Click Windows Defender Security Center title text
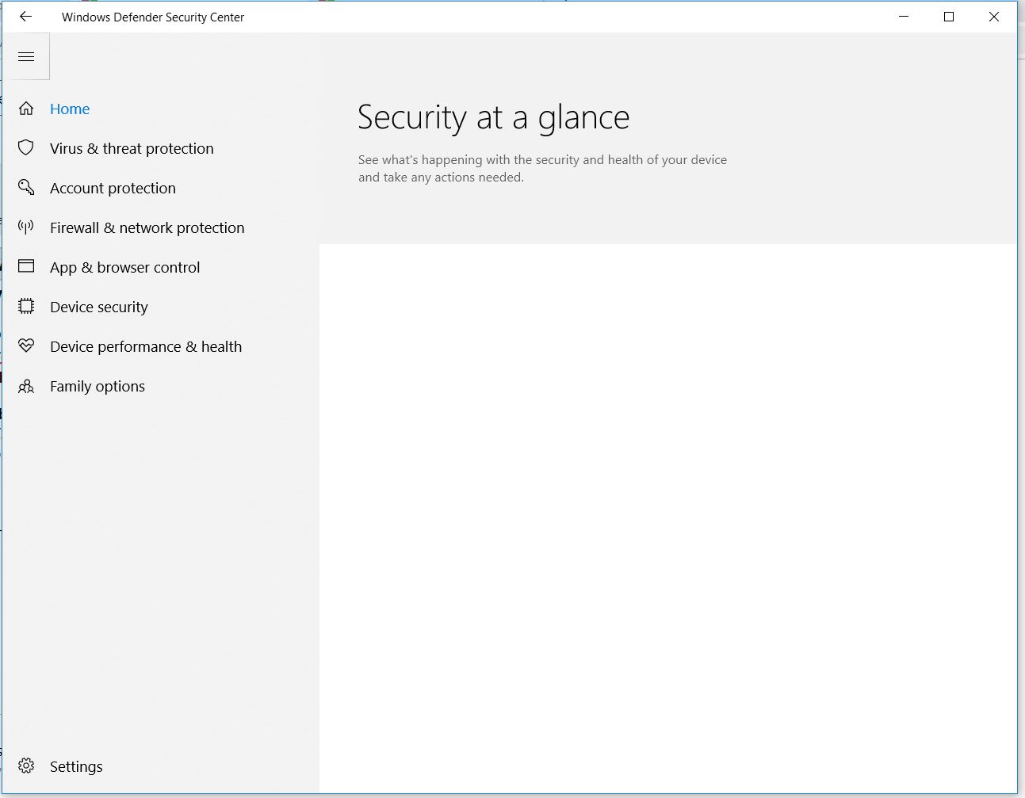 [153, 17]
